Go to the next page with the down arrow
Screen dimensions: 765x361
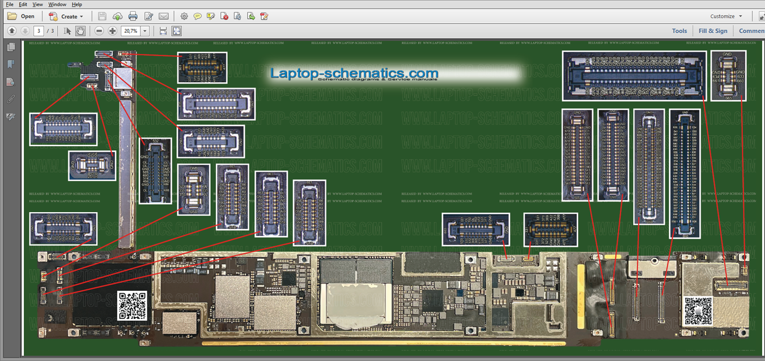tap(25, 31)
